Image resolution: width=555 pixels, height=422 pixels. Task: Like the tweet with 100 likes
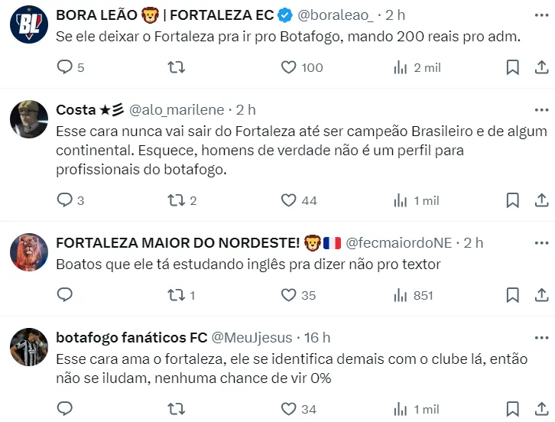coord(288,67)
